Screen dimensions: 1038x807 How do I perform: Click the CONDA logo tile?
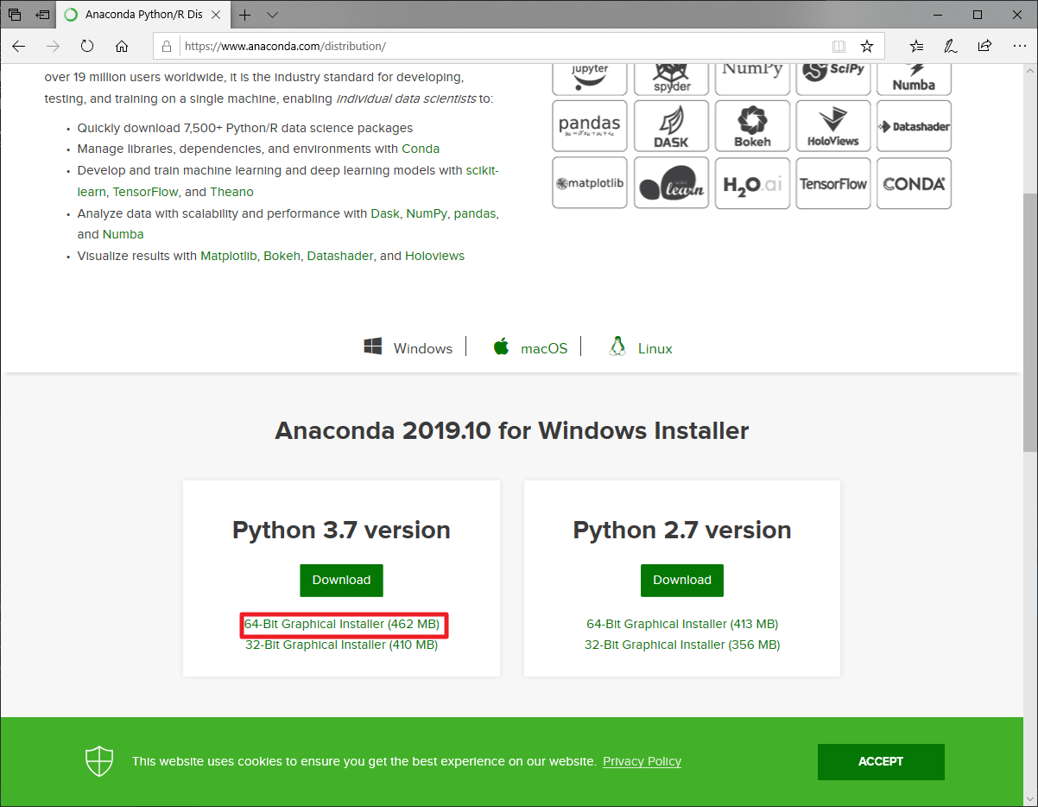click(914, 183)
